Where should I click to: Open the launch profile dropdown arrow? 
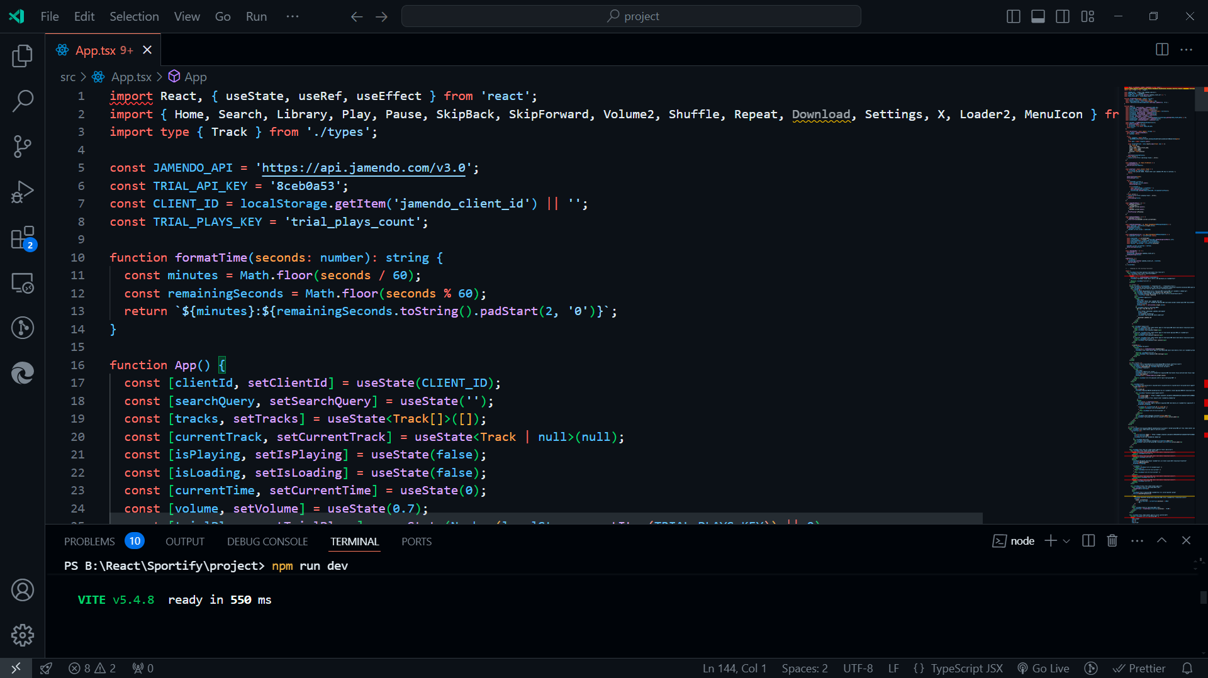tap(1066, 541)
